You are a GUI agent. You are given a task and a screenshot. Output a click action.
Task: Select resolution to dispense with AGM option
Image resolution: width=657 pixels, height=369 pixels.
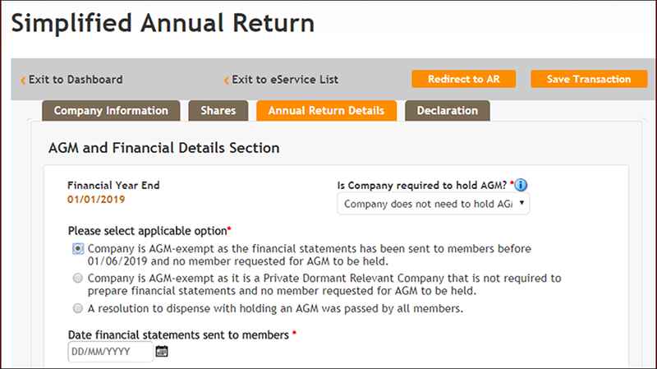pos(78,308)
